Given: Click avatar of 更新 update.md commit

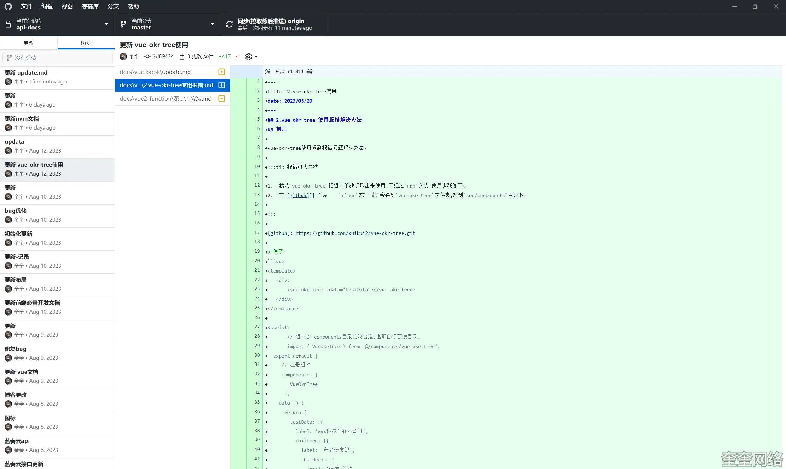Looking at the screenshot, I should [x=8, y=82].
